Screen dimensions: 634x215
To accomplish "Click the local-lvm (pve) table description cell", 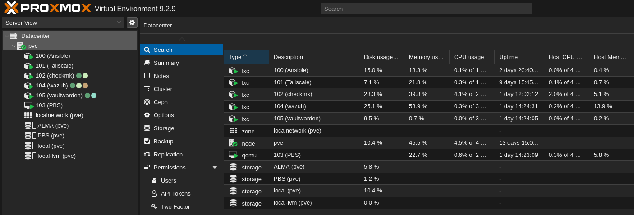I will pos(314,203).
